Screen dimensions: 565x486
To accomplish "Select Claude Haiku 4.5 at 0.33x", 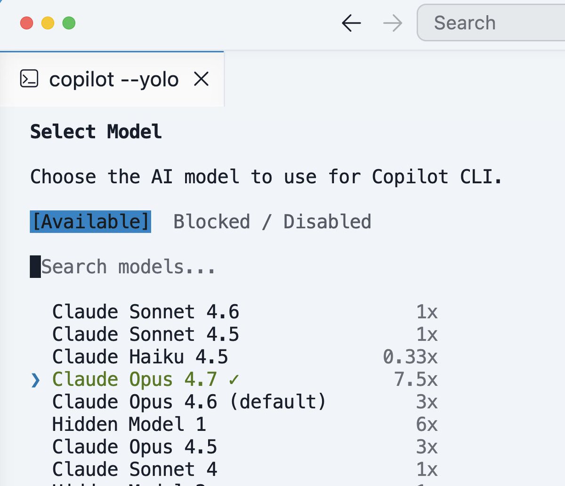I will click(245, 357).
